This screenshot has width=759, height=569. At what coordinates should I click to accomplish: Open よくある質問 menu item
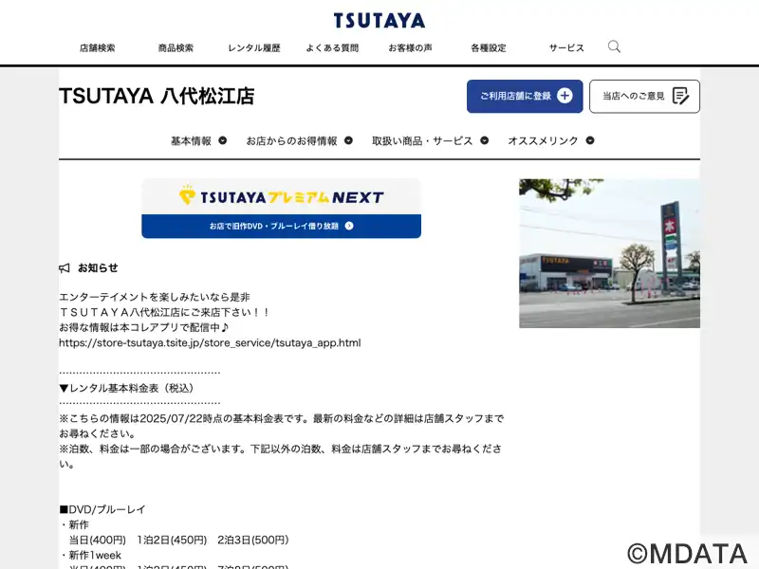pos(332,48)
